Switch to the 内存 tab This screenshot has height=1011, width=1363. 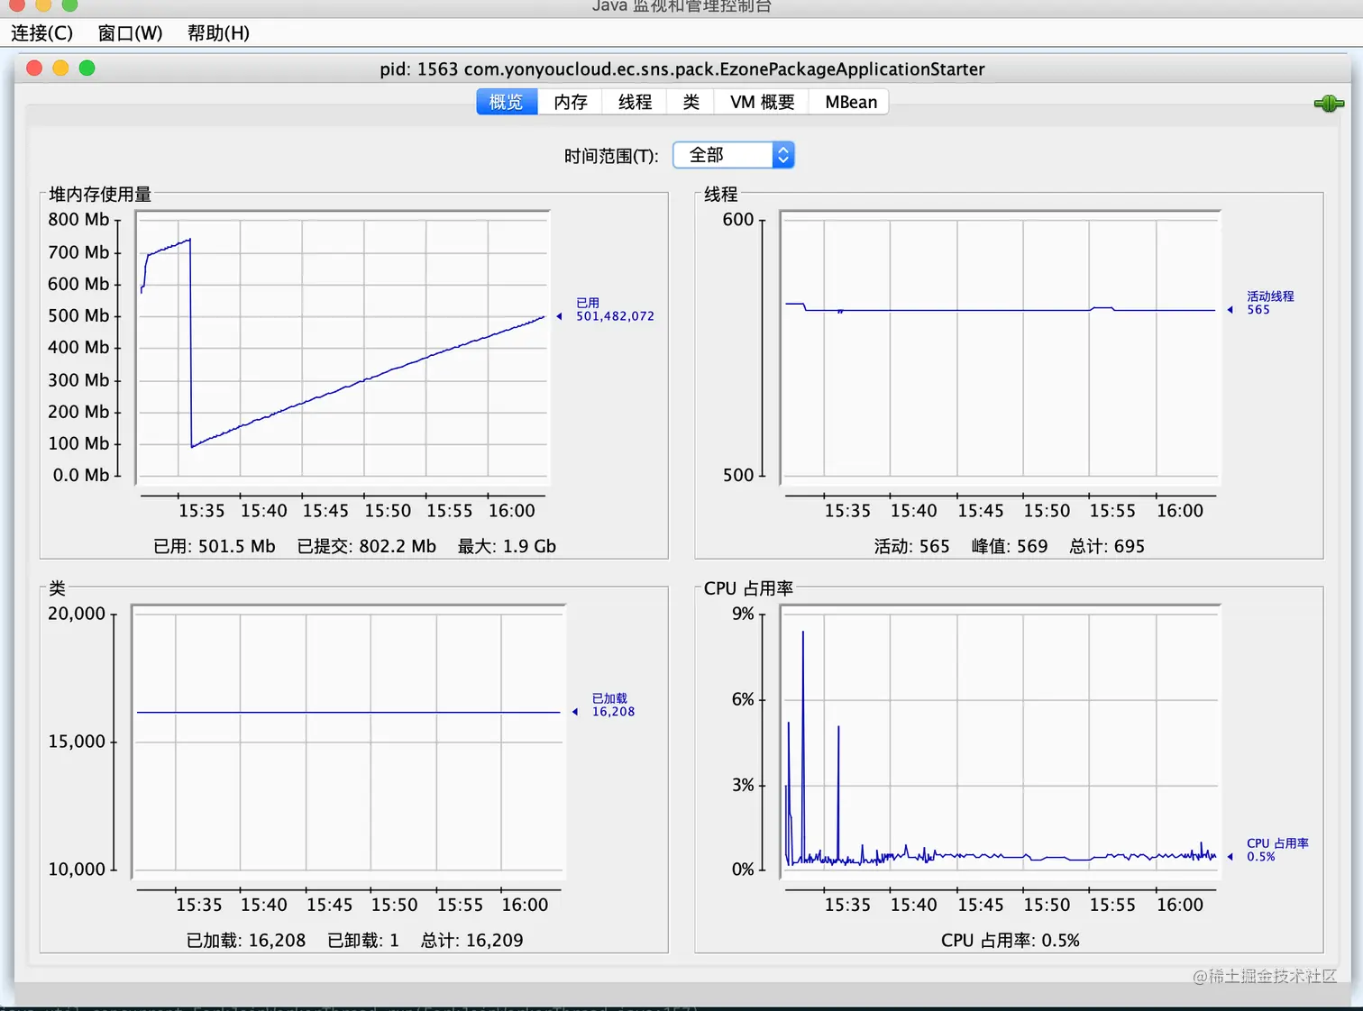point(571,102)
